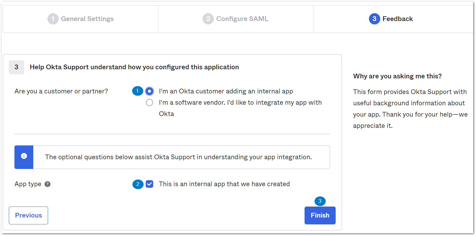Image resolution: width=476 pixels, height=236 pixels.
Task: Click the step 3 circle icon beside Feedback
Action: 375,19
